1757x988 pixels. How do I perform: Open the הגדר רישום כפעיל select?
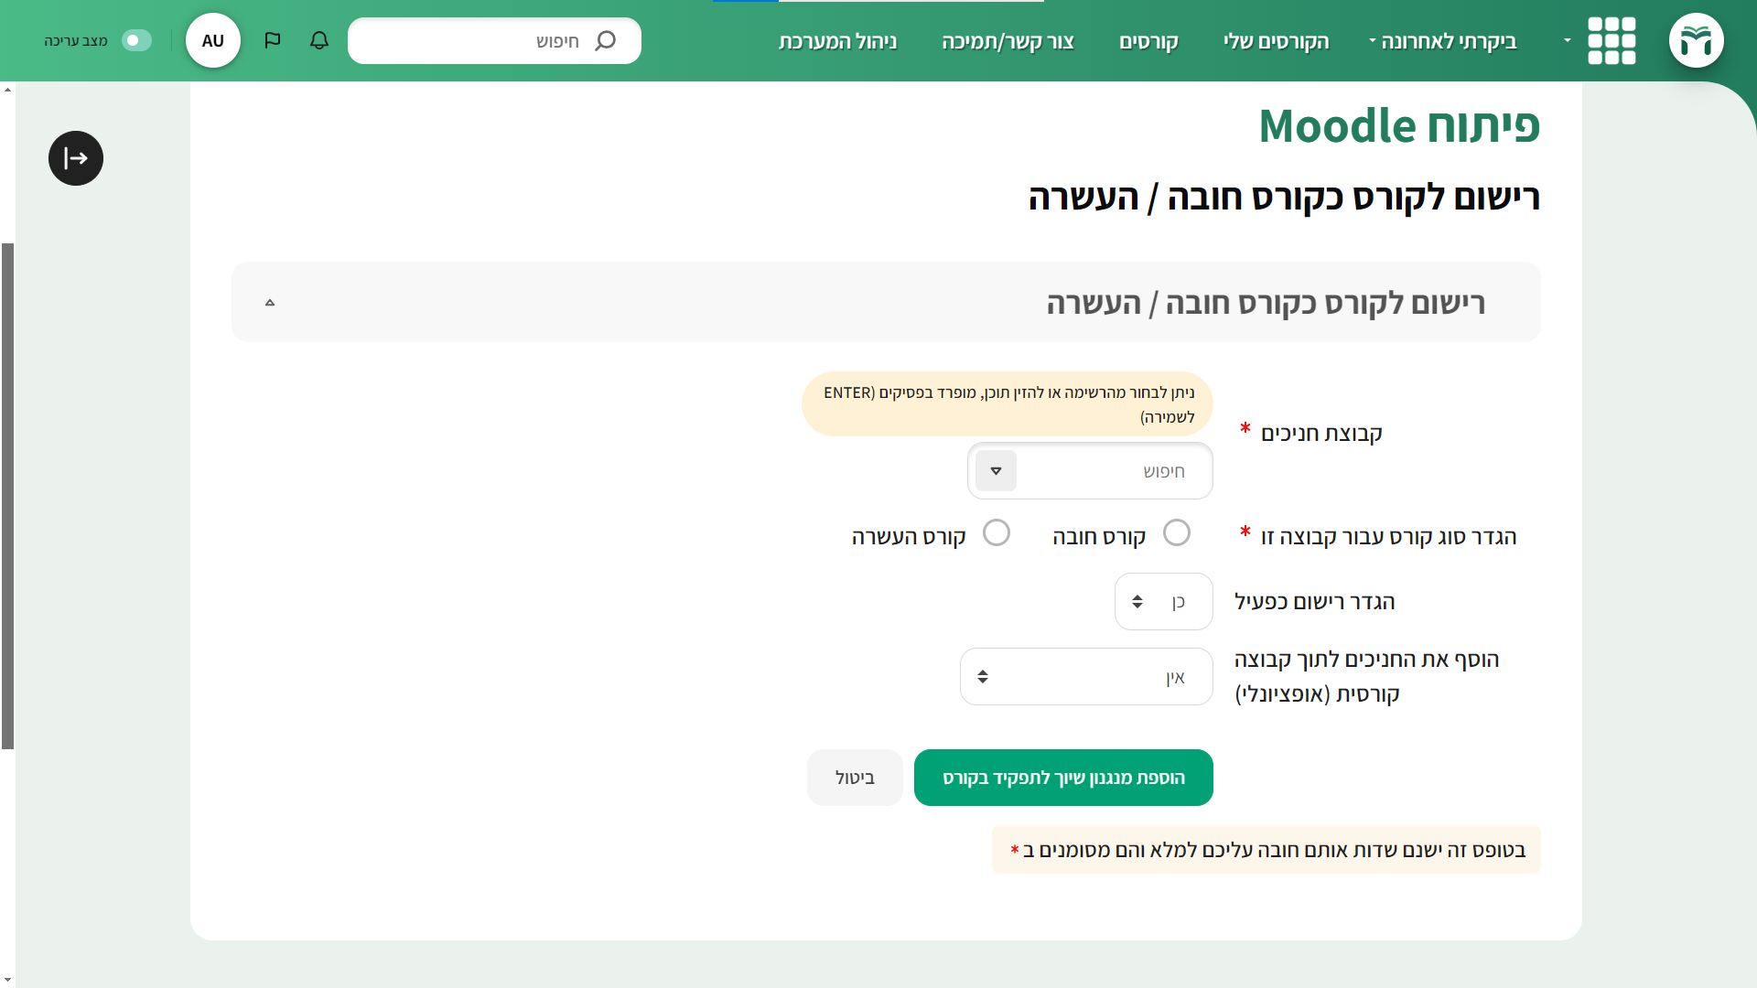click(1163, 601)
